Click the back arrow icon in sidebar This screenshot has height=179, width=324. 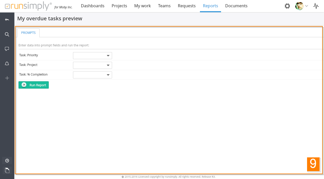tap(7, 20)
